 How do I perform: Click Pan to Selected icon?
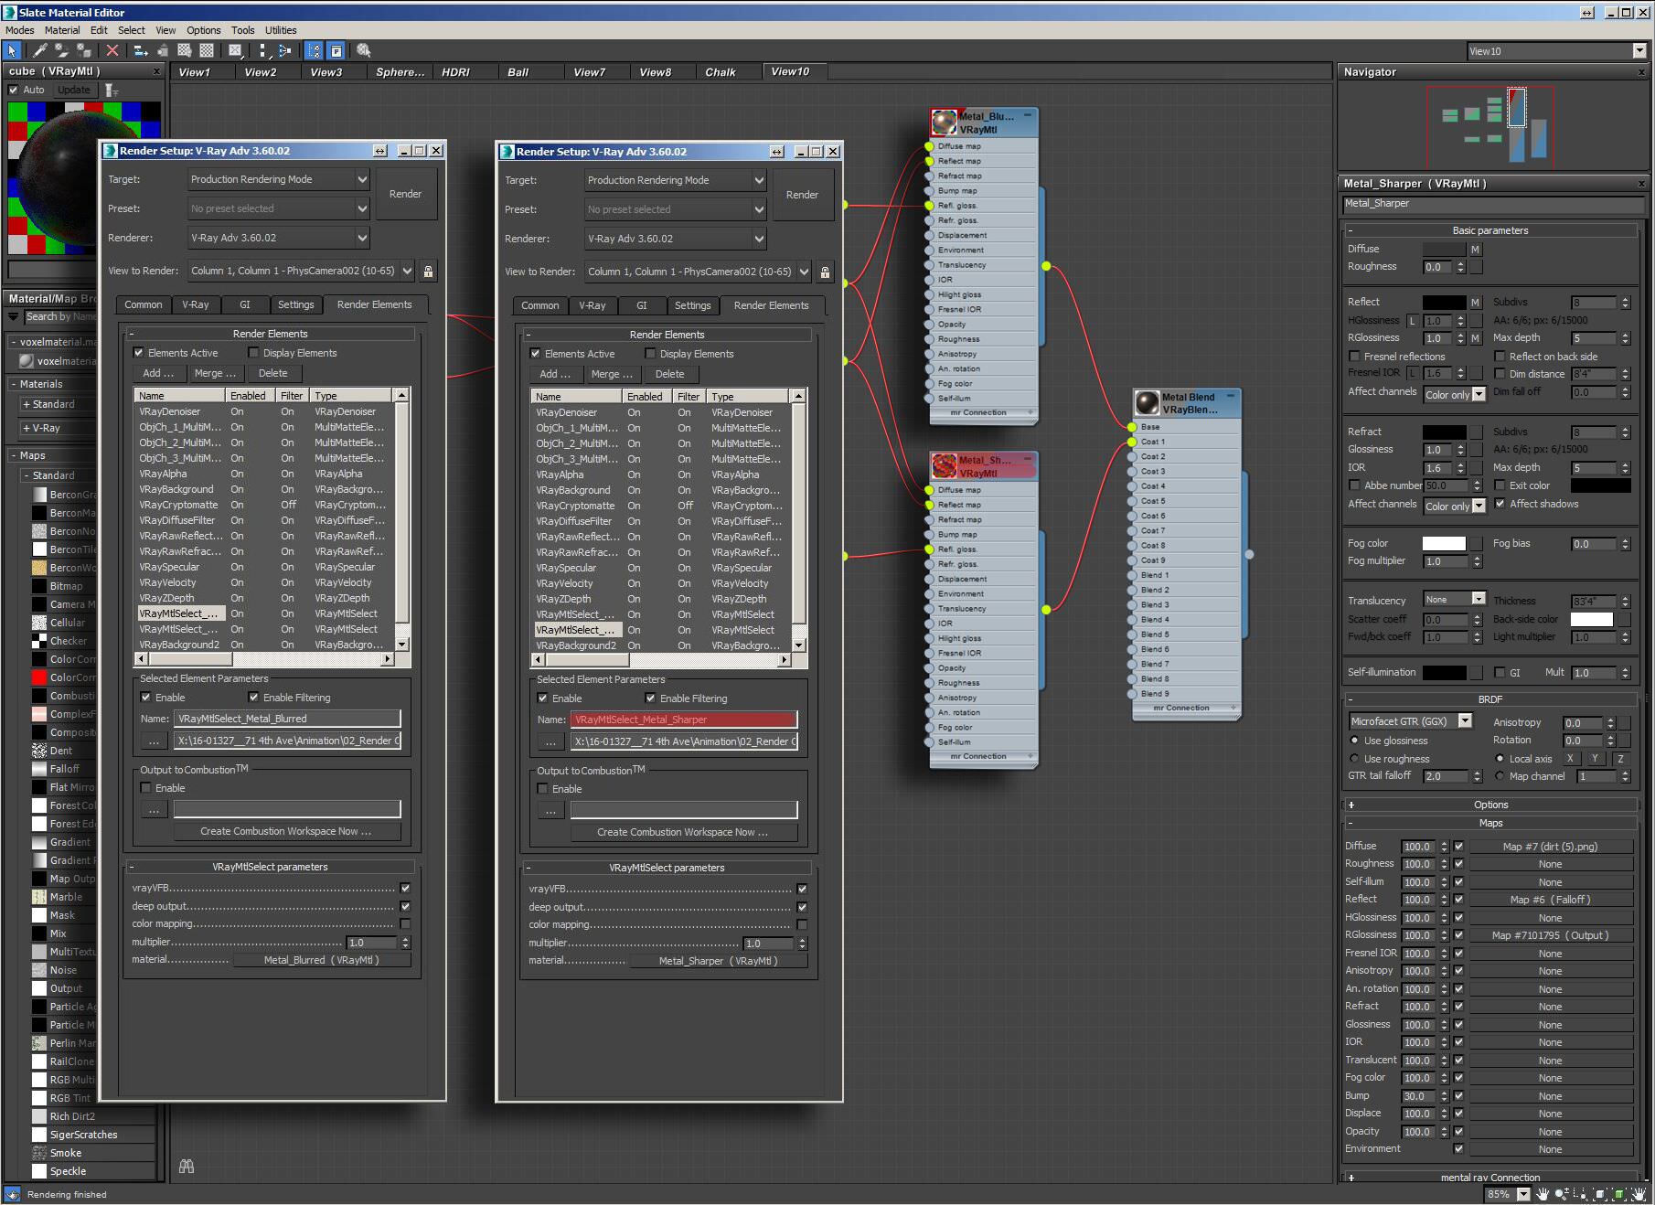click(x=1638, y=1194)
